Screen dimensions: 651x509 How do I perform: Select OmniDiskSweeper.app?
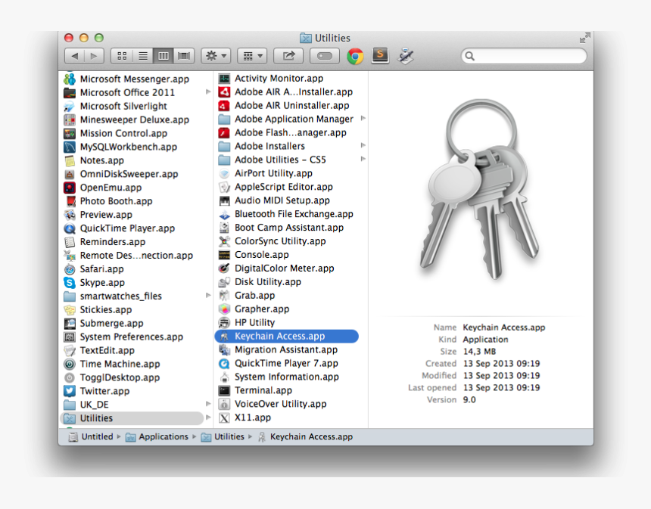tap(129, 174)
